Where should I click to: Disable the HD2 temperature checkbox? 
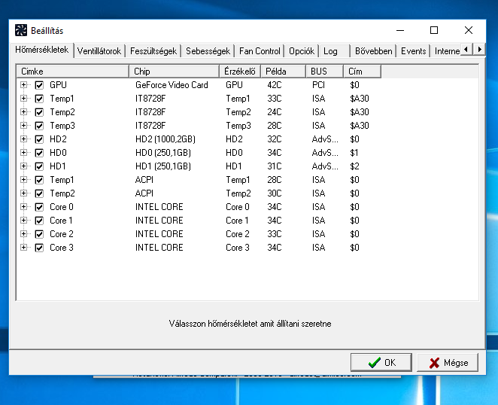(39, 139)
